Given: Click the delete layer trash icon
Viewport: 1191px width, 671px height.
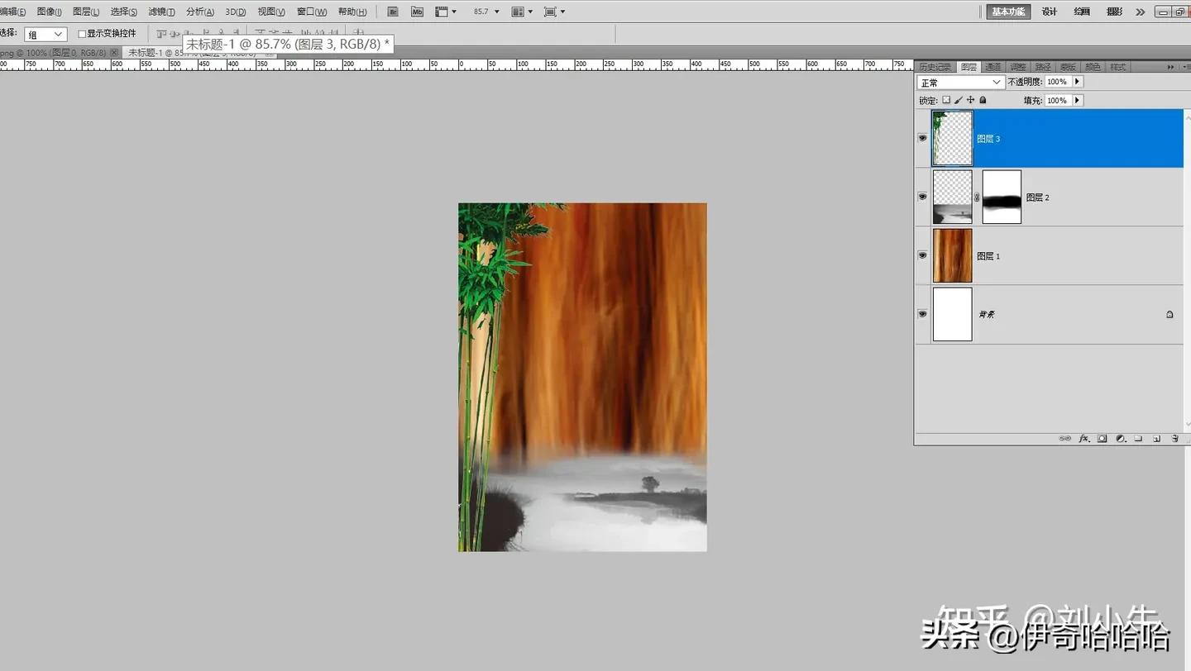Looking at the screenshot, I should click(1174, 439).
